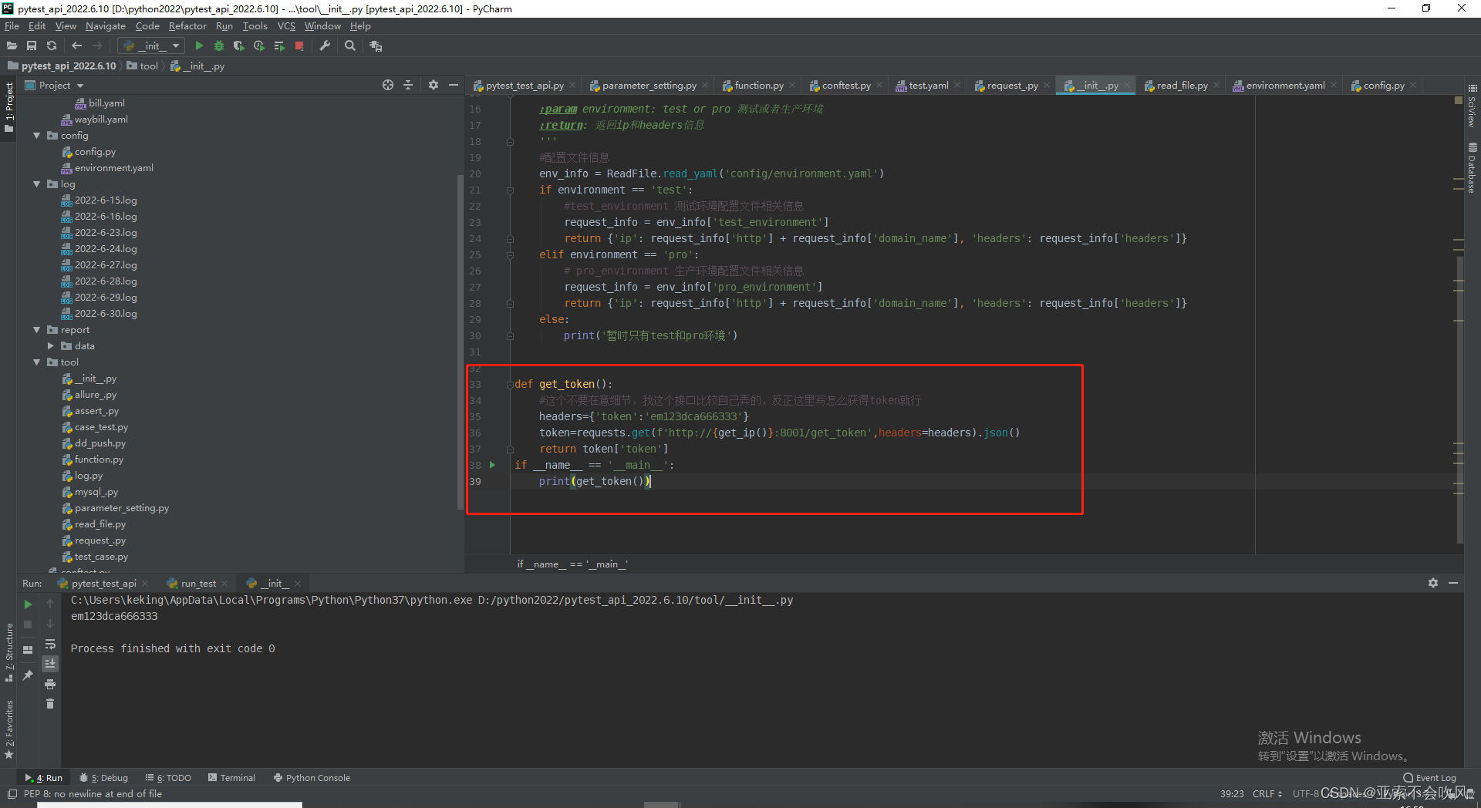Collapse the log folder
The image size is (1481, 808).
click(36, 184)
